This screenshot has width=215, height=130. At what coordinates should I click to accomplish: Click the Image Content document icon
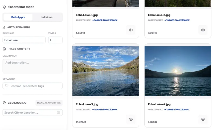(x=4, y=49)
